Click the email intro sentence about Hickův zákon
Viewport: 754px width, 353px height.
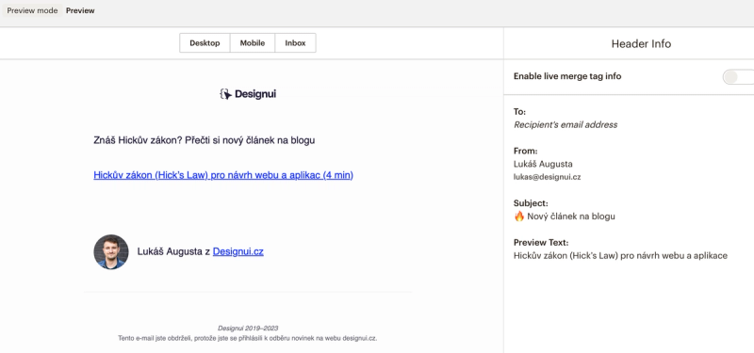[205, 140]
